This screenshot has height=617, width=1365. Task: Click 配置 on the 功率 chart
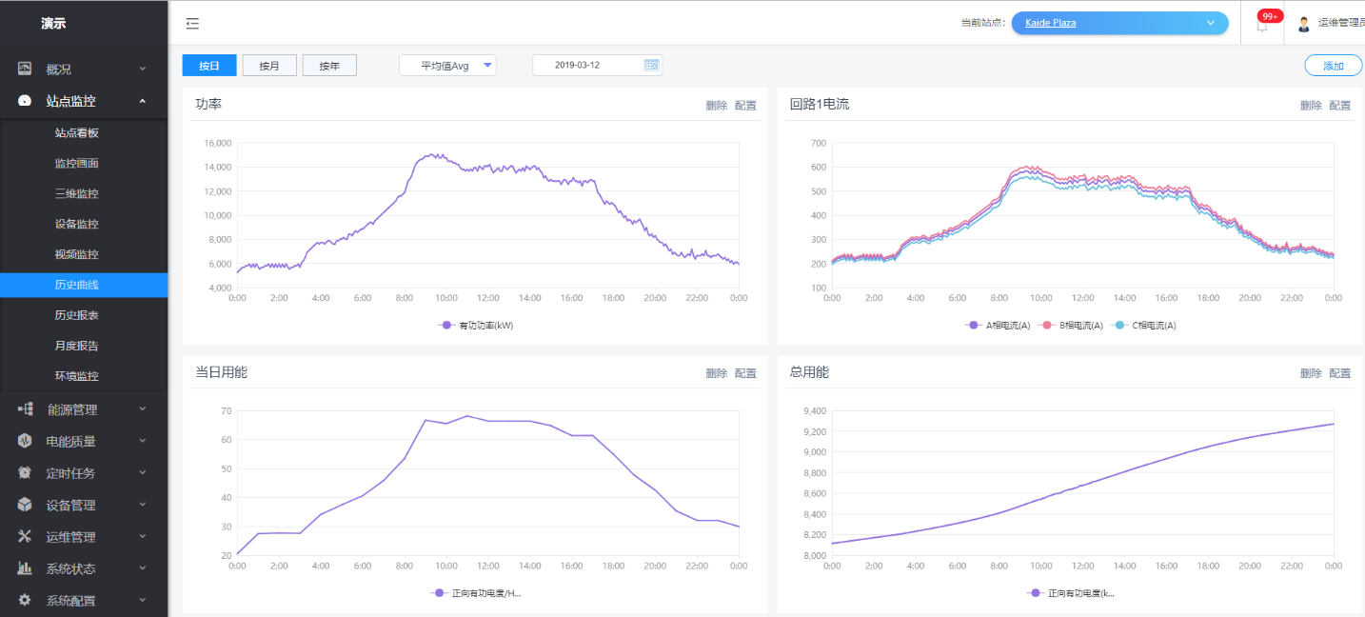click(x=745, y=106)
